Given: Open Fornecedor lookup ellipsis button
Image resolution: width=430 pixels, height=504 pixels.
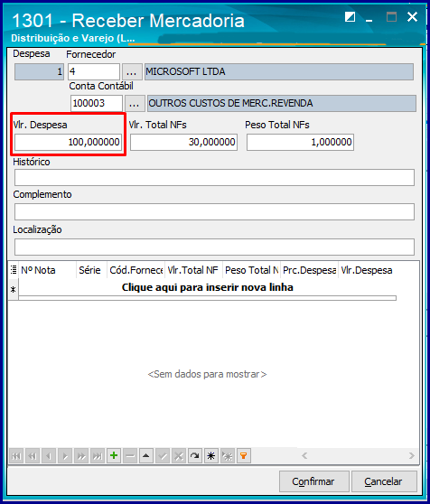Looking at the screenshot, I should [132, 71].
